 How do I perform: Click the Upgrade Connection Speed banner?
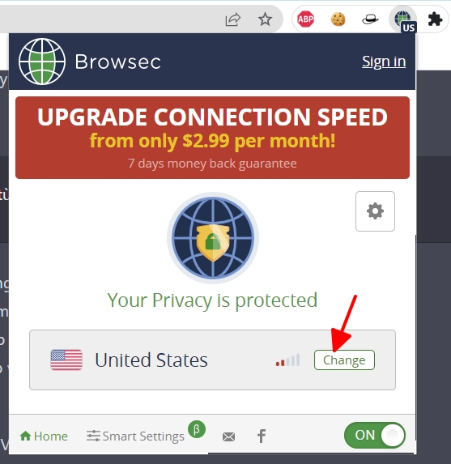[212, 138]
